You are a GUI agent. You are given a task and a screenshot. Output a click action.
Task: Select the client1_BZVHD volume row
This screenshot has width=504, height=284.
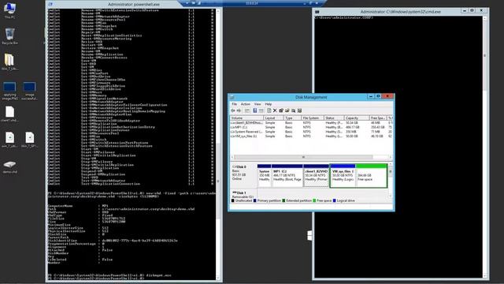click(x=311, y=123)
